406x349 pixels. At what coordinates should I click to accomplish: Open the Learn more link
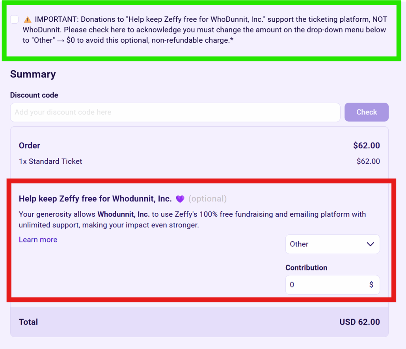[38, 240]
